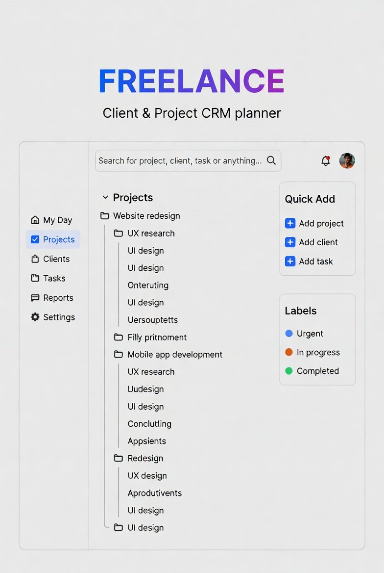Select the Urgent label blue dot
384x573 pixels.
tap(289, 334)
